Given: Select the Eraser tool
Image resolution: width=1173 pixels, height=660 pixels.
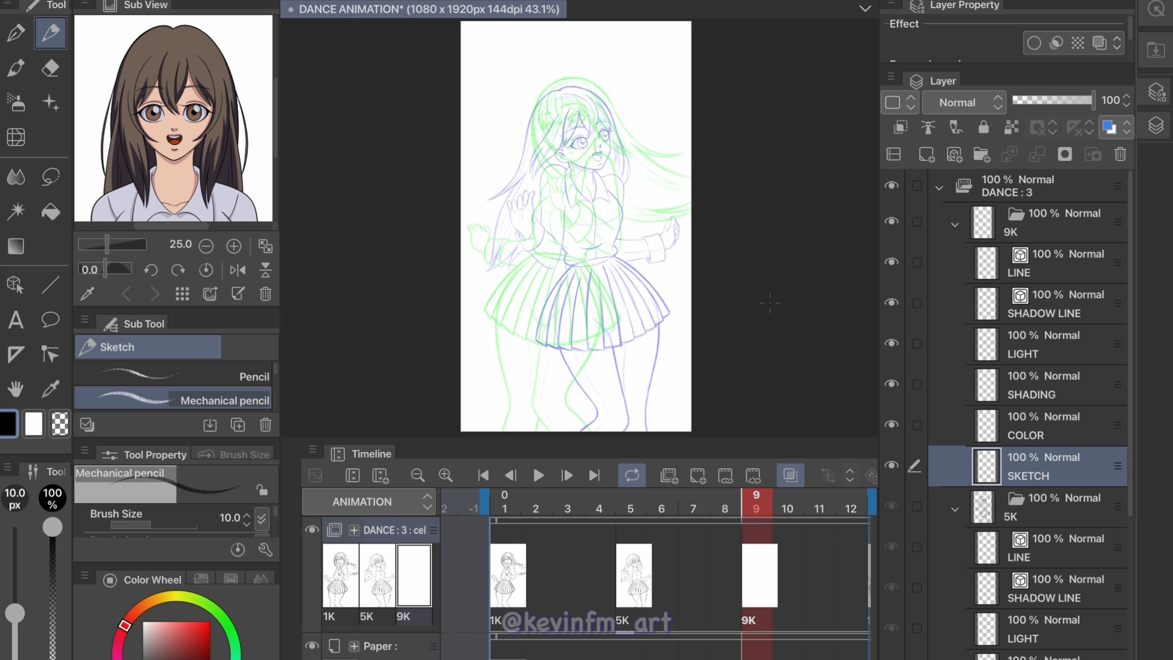Looking at the screenshot, I should 51,68.
